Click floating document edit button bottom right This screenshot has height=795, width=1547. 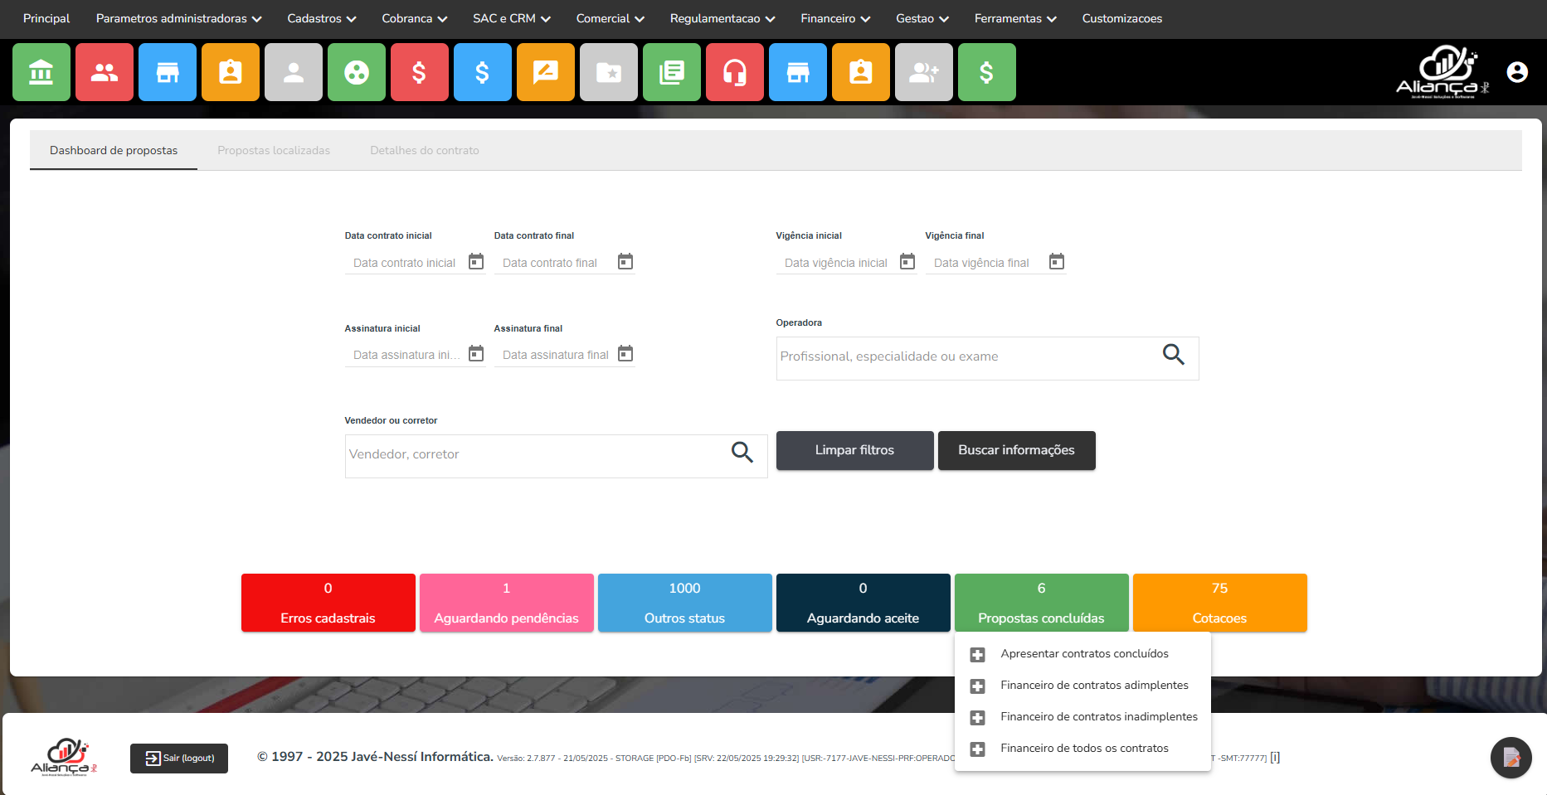tap(1511, 757)
